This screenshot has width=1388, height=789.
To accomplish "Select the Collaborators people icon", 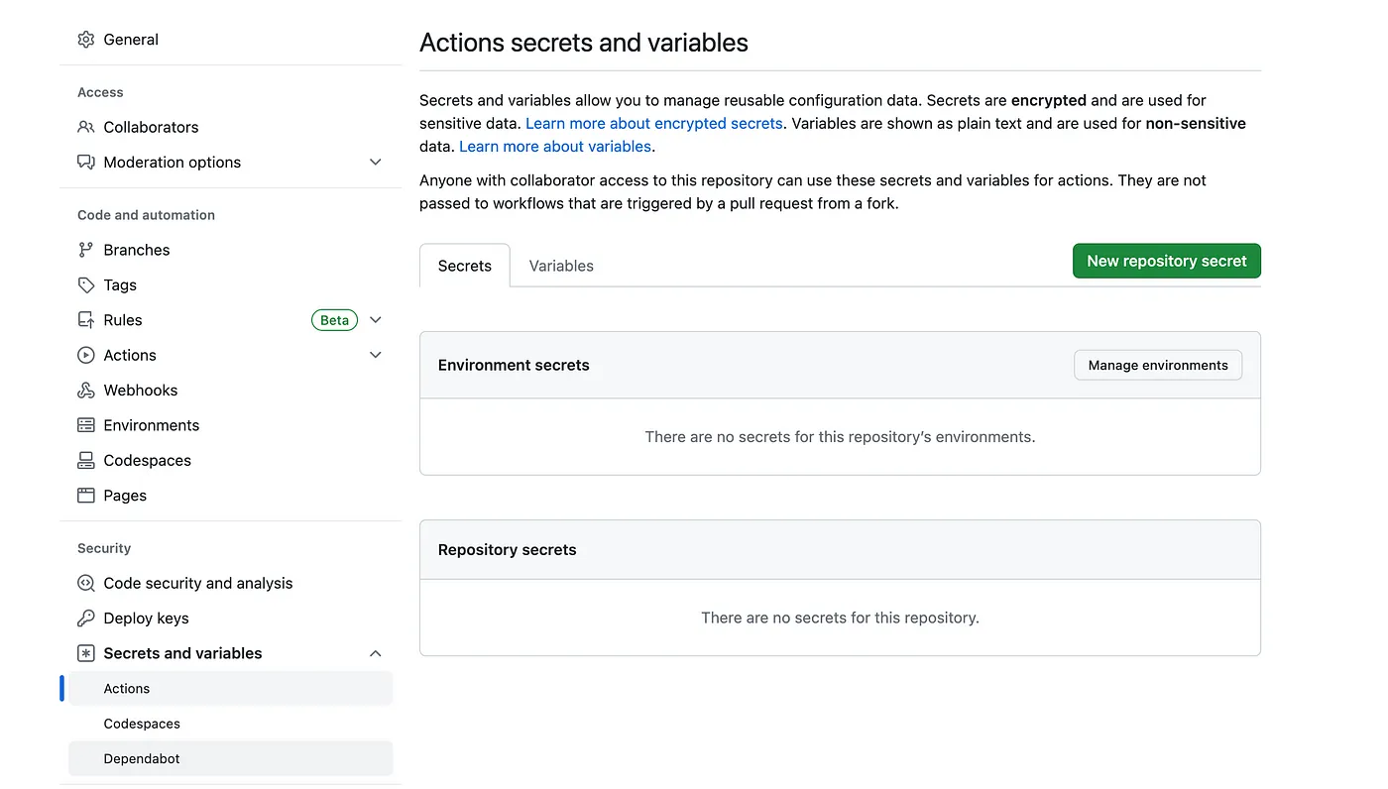I will (x=87, y=127).
